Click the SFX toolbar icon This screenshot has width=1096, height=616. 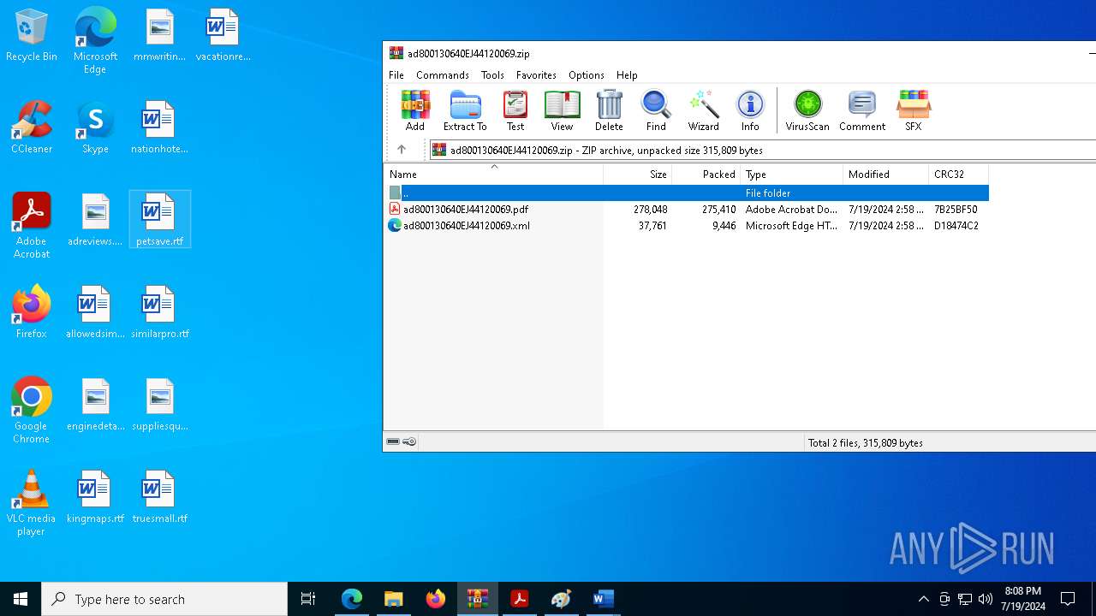pyautogui.click(x=914, y=110)
